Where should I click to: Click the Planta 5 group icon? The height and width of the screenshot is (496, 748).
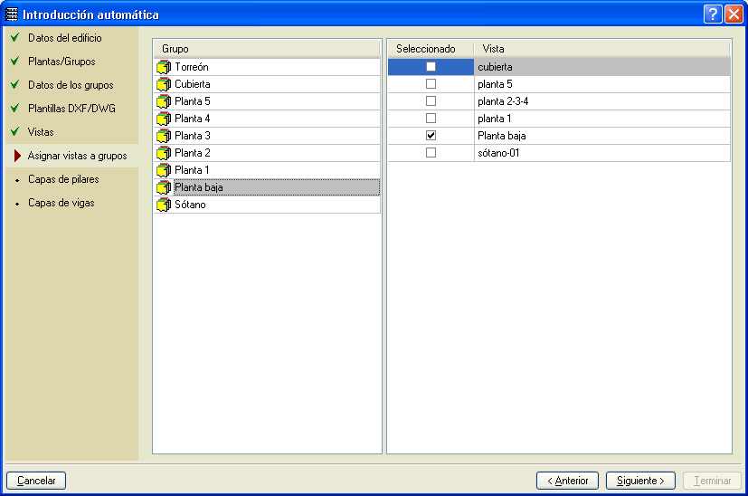(163, 101)
